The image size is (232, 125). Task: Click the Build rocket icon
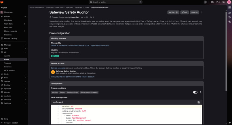click(2, 77)
